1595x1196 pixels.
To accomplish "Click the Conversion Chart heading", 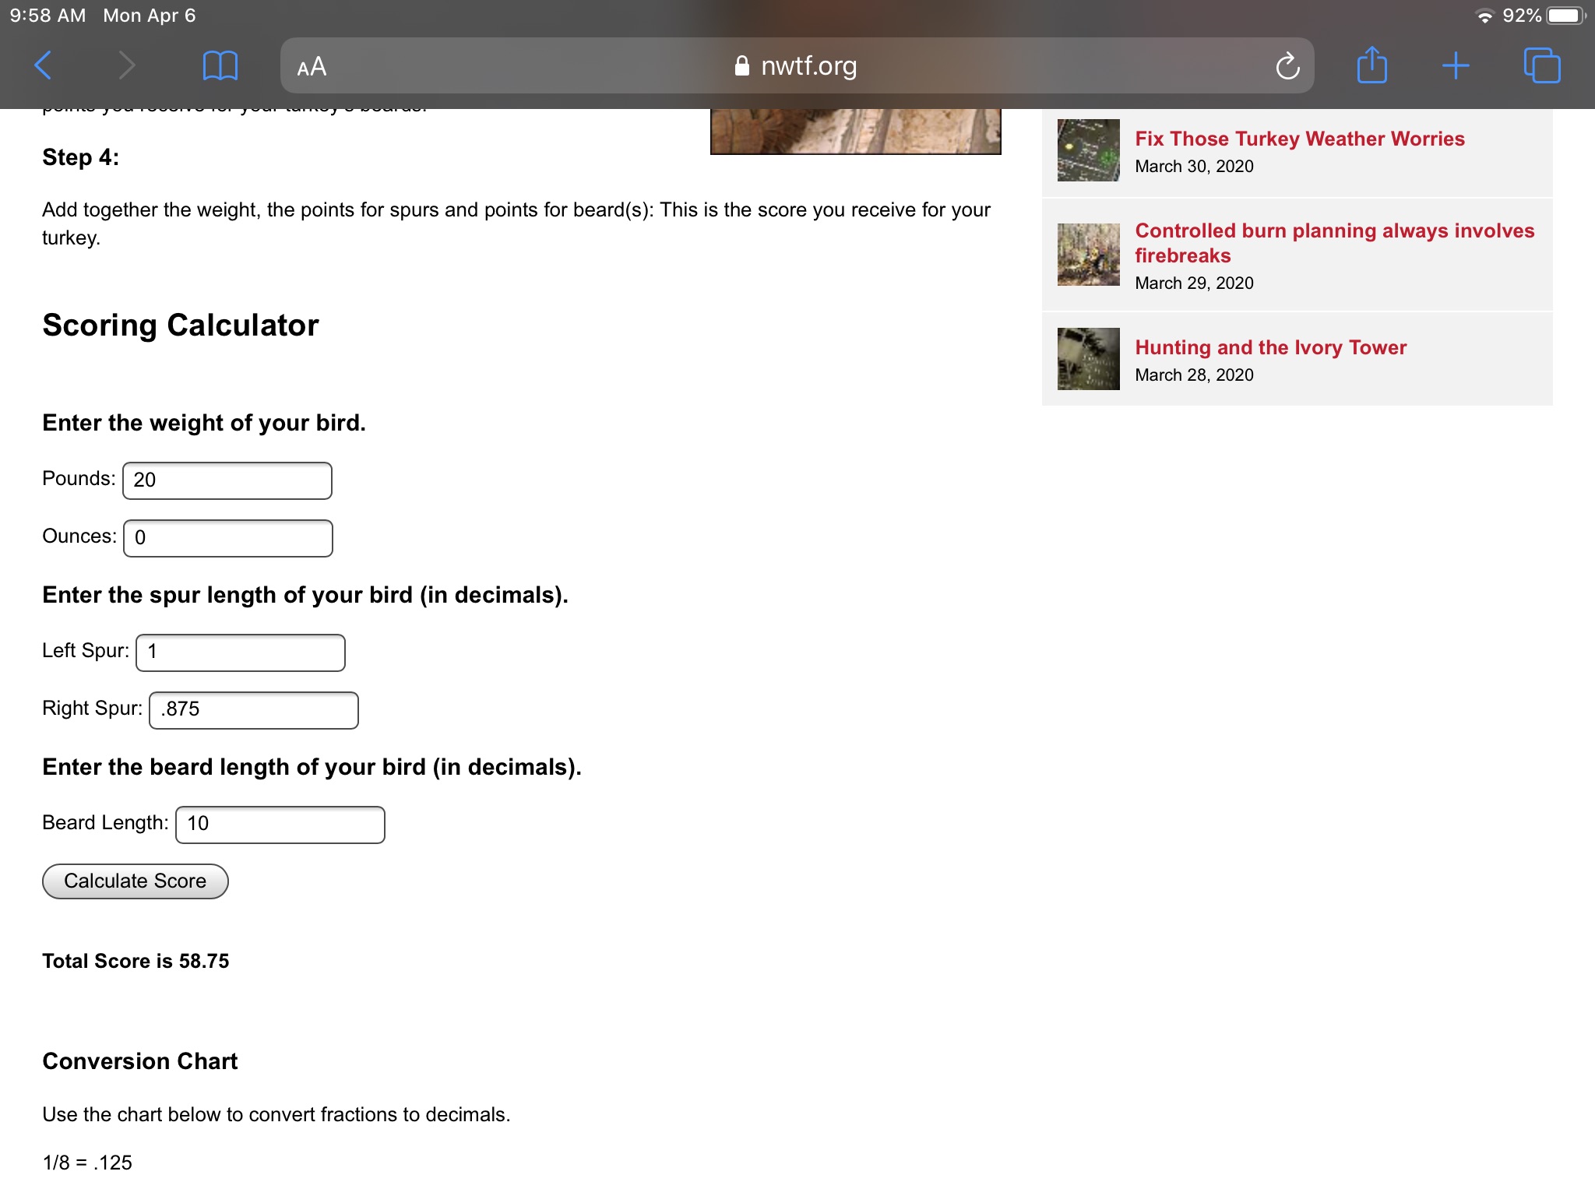I will (x=140, y=1061).
